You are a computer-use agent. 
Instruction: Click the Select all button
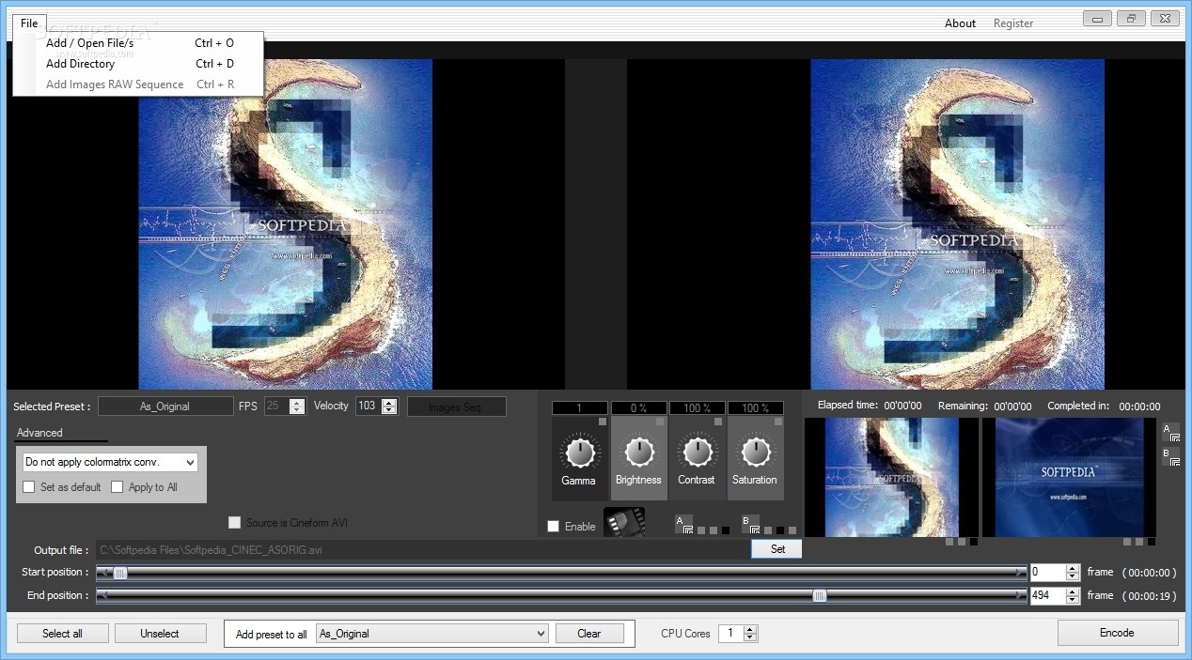(62, 634)
